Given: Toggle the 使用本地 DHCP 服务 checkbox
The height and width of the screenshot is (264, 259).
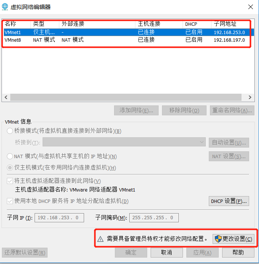Looking at the screenshot, I should click(x=10, y=201).
